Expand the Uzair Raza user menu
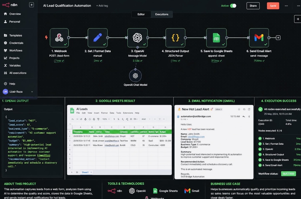This screenshot has height=199, width=301. [32, 92]
